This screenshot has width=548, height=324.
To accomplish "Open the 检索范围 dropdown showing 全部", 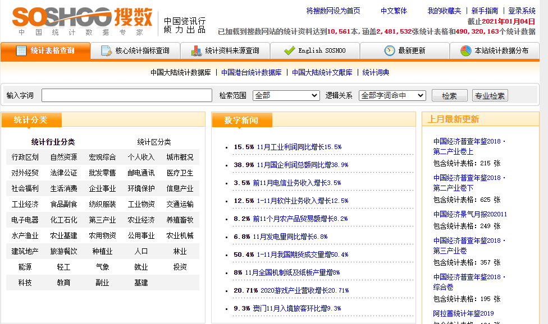I will pyautogui.click(x=286, y=95).
